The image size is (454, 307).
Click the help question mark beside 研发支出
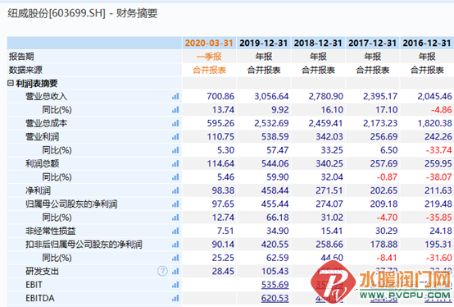162,271
